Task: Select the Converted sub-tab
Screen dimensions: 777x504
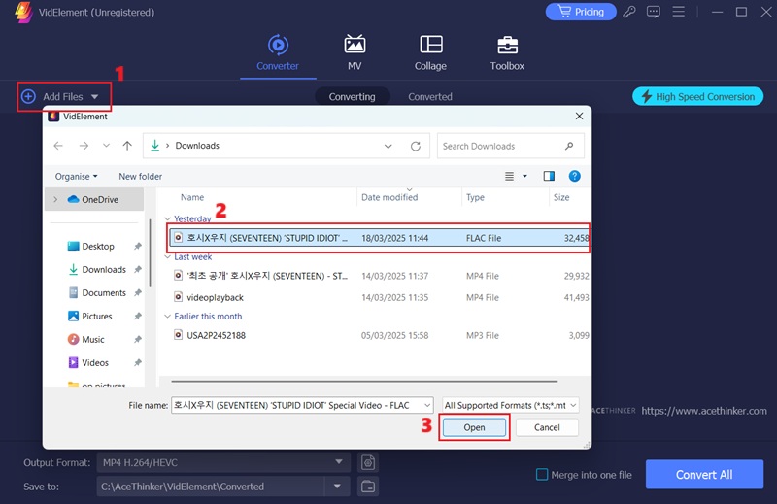Action: [x=430, y=97]
